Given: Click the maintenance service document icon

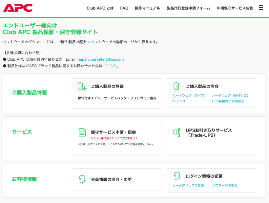Looking at the screenshot, I should point(82,132).
